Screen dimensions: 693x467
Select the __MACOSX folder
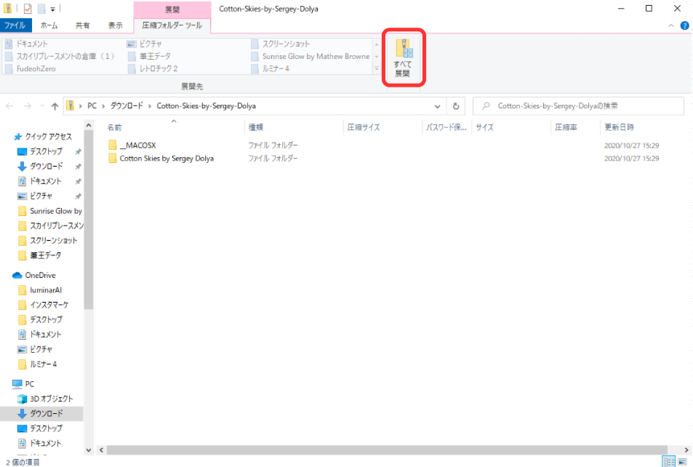[137, 145]
